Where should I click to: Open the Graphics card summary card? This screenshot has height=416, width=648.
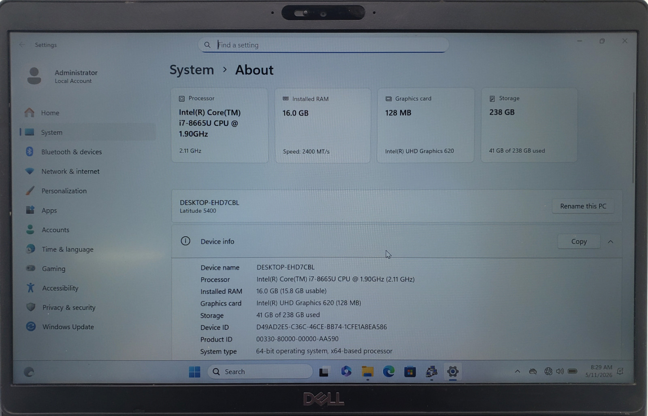point(426,125)
